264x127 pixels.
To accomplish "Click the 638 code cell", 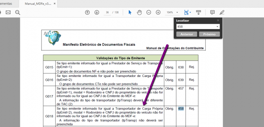I will [181, 67].
